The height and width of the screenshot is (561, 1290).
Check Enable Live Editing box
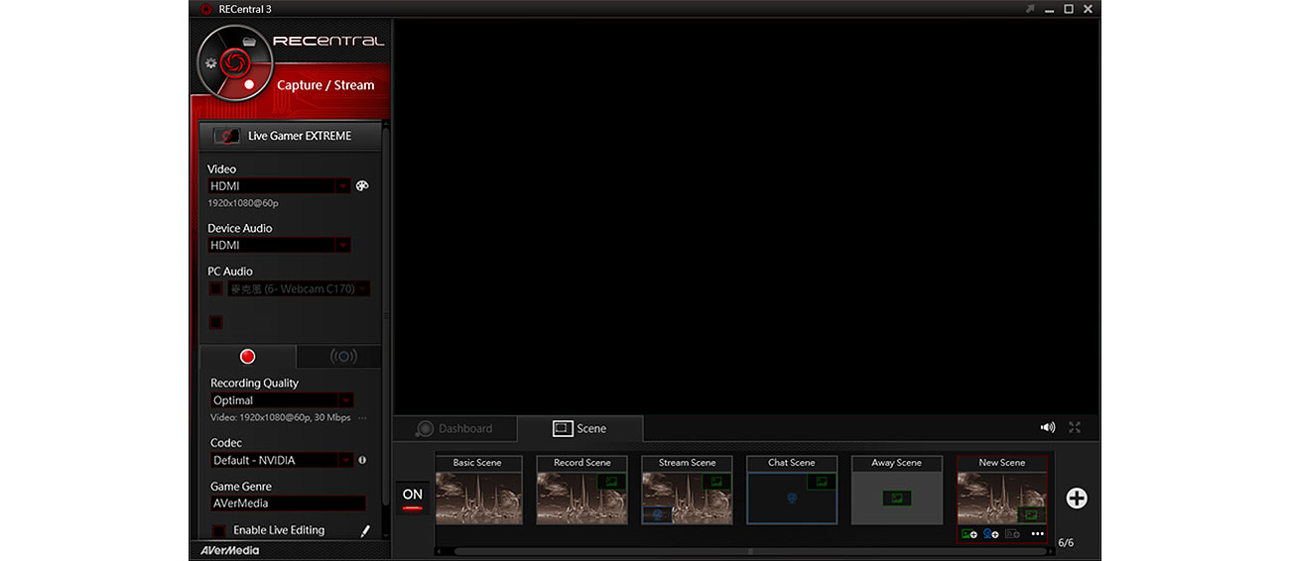coord(219,530)
